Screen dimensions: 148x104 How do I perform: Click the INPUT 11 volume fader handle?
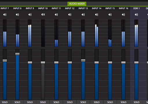click(x=56, y=63)
